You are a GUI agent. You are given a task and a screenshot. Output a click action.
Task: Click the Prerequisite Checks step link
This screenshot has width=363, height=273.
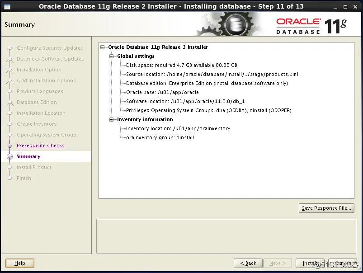tap(41, 146)
